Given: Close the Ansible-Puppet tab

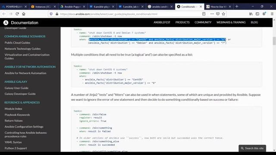Looking at the screenshot, I should tap(84, 6).
